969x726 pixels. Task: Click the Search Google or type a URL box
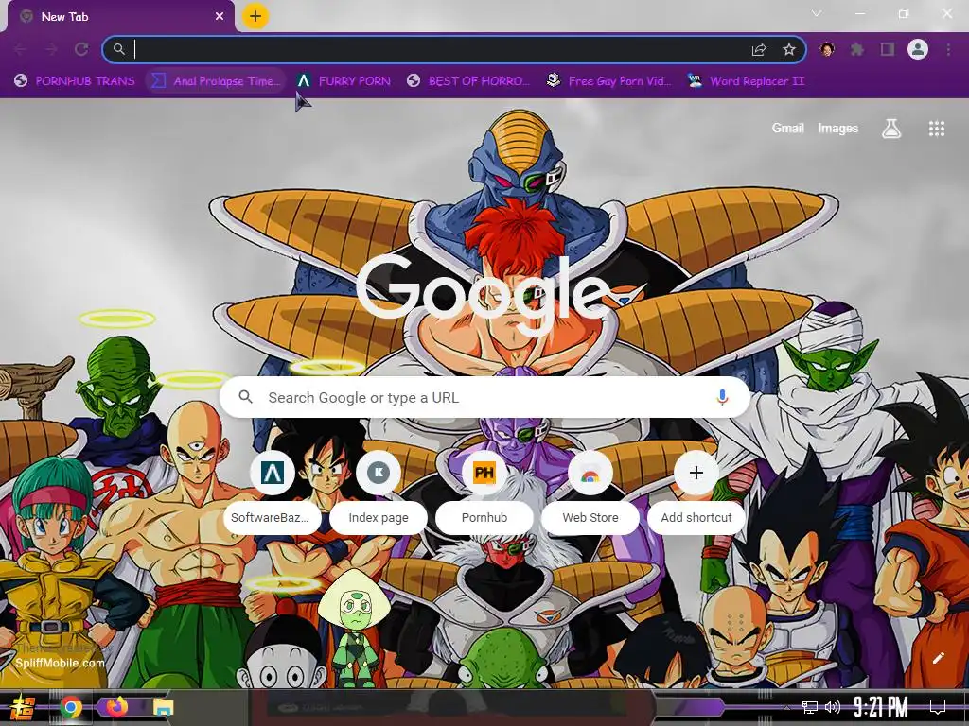coord(485,398)
